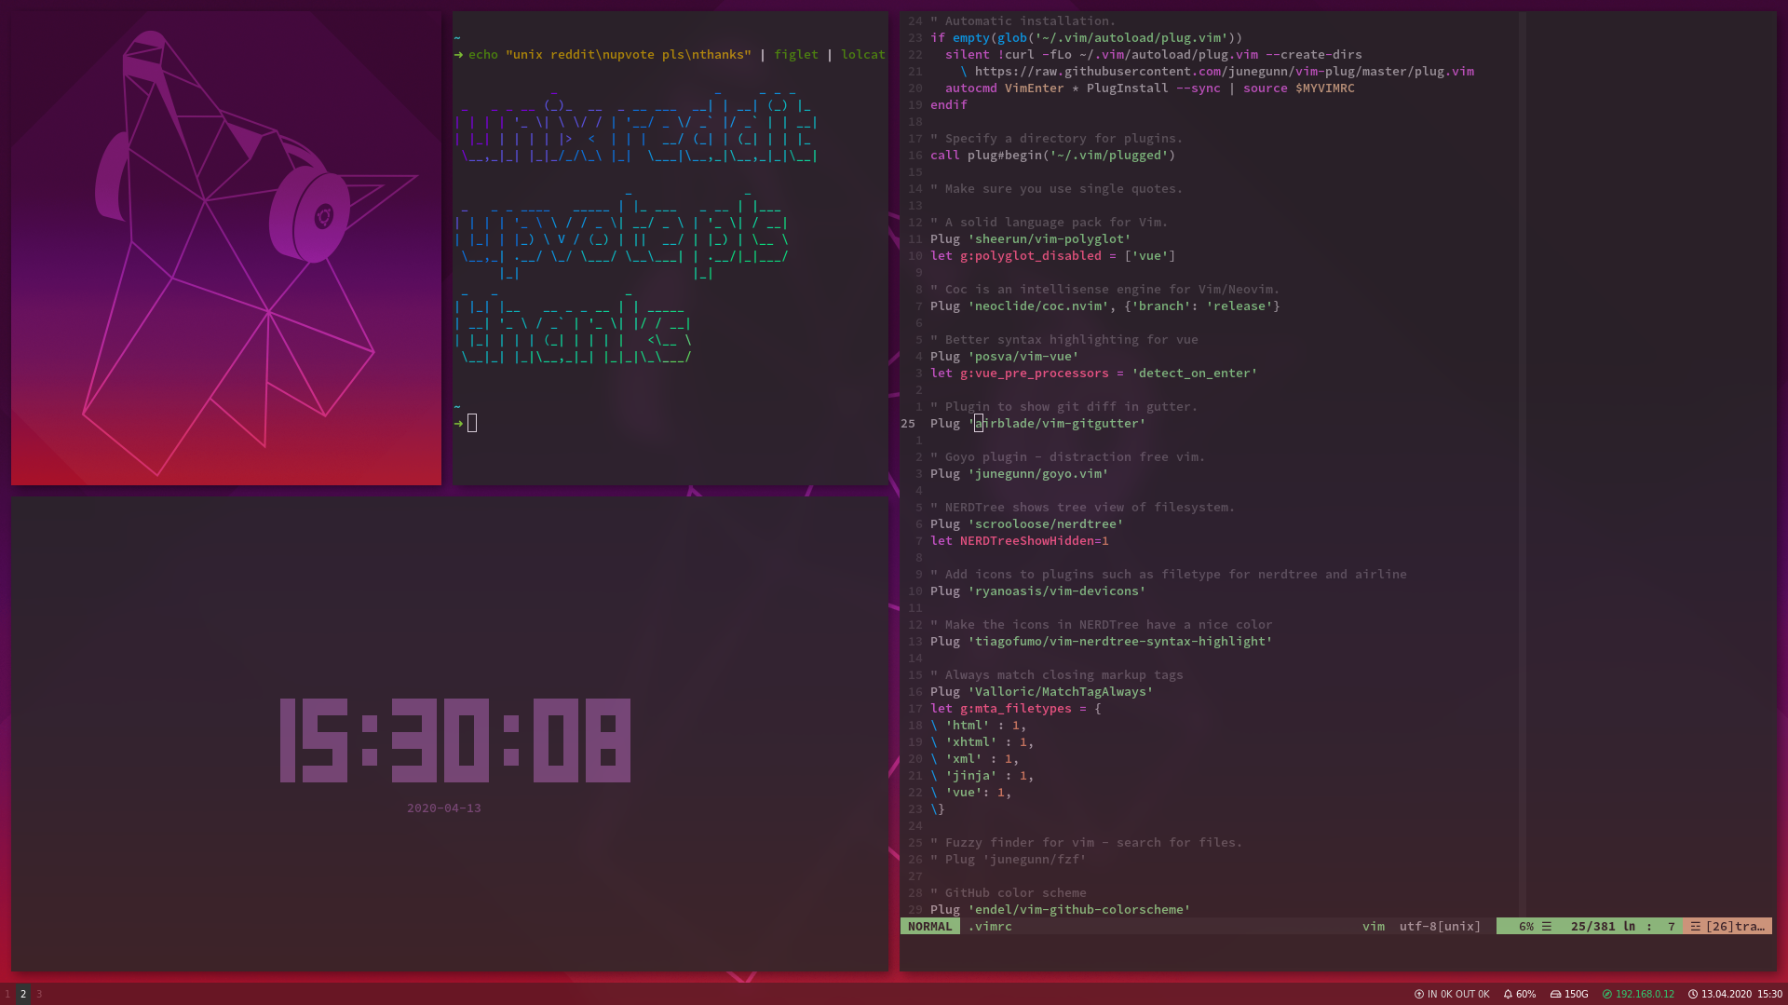This screenshot has width=1788, height=1005.
Task: Click the large 15:30:08 clock display
Action: click(455, 740)
